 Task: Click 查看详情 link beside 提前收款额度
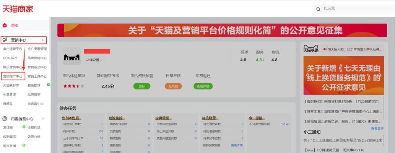coord(237,145)
